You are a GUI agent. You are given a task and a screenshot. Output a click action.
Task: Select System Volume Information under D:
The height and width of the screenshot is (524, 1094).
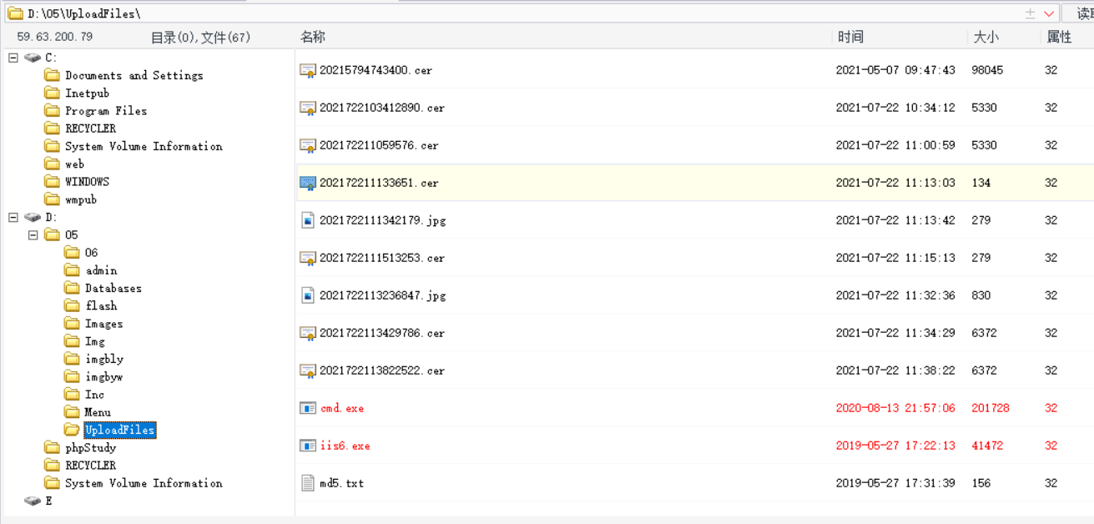coord(144,483)
